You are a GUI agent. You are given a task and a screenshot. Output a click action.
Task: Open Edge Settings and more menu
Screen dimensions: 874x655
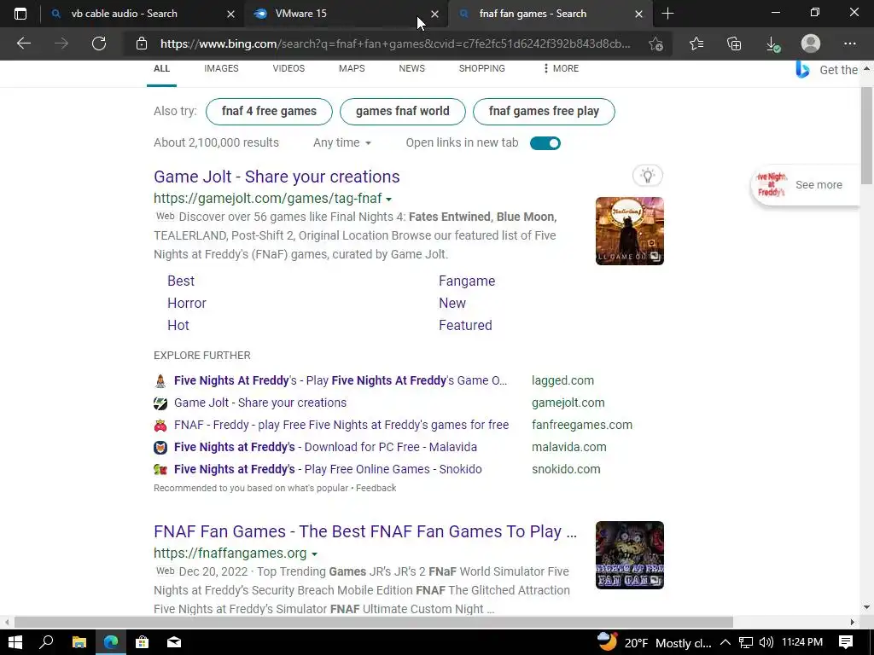pyautogui.click(x=849, y=43)
